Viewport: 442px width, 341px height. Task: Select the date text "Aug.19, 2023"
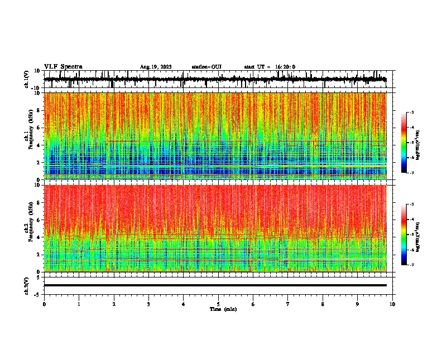(x=156, y=67)
